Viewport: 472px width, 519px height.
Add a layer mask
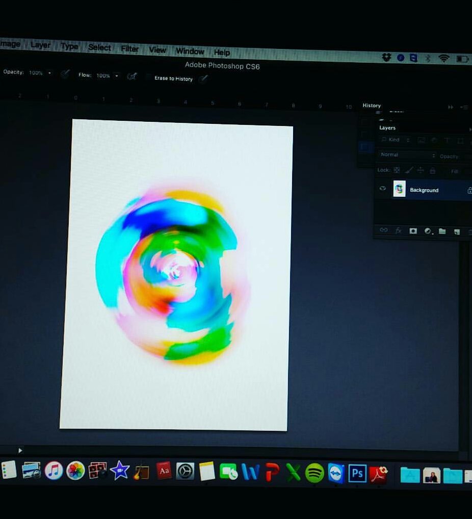coord(413,231)
